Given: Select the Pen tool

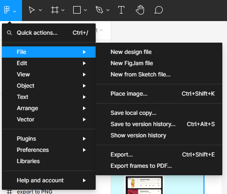Looking at the screenshot, I should [x=99, y=10].
